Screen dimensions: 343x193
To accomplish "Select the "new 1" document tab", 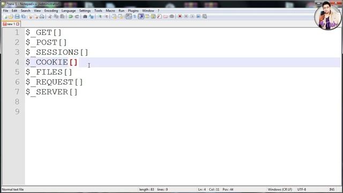I will click(x=11, y=24).
